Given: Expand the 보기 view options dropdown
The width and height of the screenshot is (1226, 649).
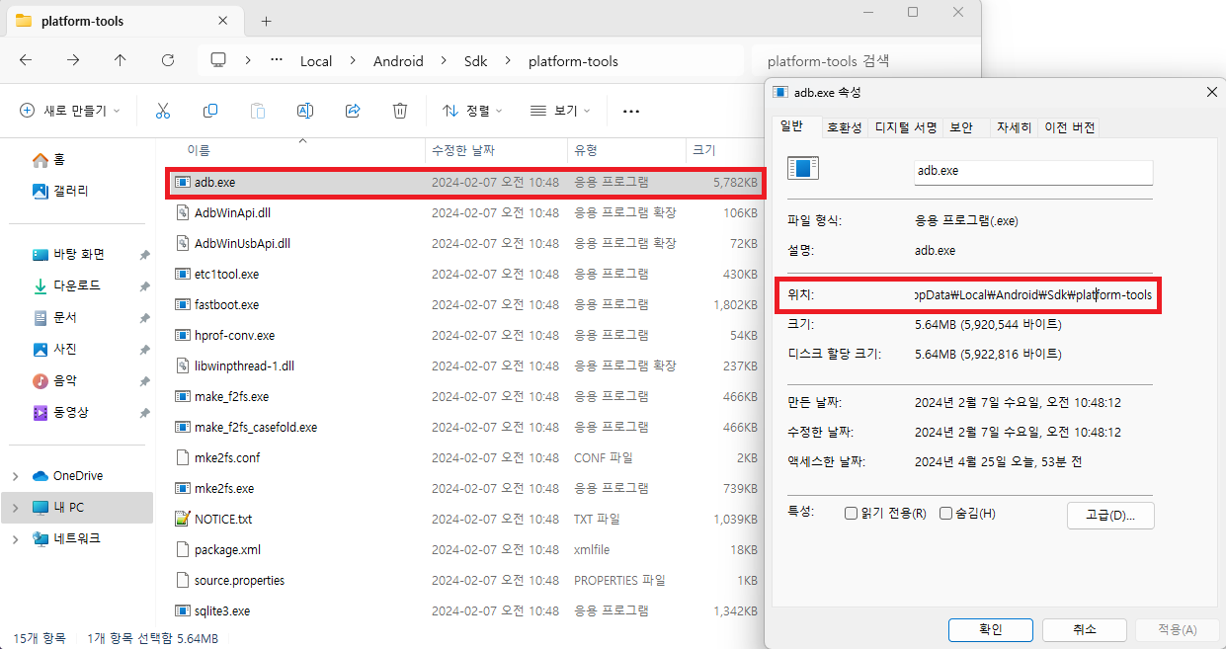Looking at the screenshot, I should point(560,111).
